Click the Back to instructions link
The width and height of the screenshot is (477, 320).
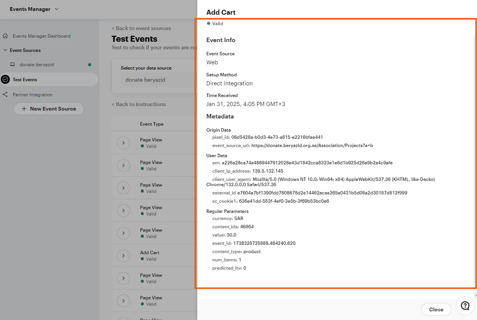pyautogui.click(x=139, y=104)
